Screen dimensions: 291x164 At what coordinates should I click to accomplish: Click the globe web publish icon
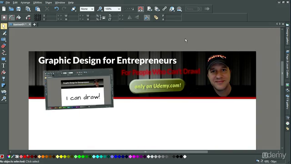coord(172,9)
